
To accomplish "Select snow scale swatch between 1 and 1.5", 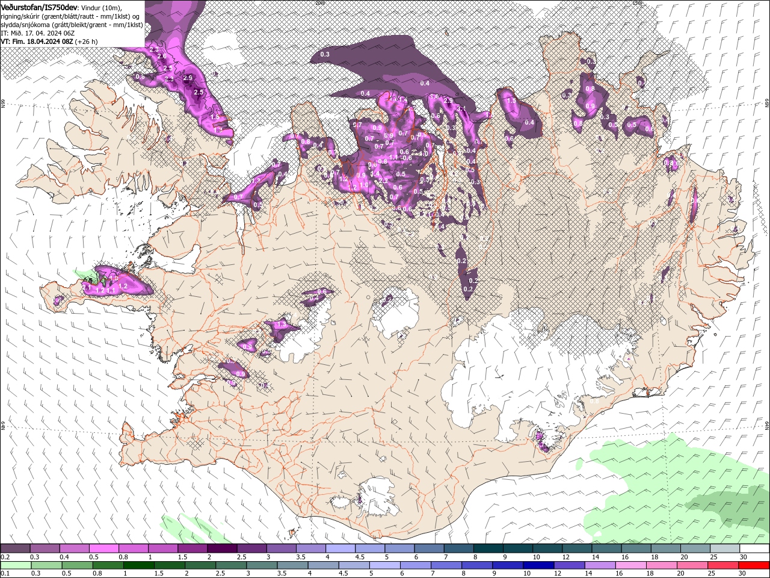I will [163, 548].
